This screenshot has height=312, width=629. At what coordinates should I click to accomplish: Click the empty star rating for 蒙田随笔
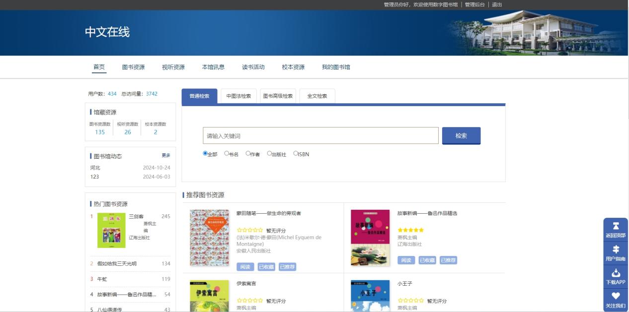click(x=250, y=230)
